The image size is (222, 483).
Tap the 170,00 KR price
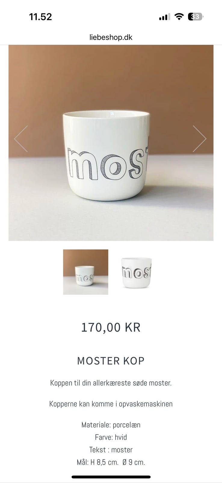111,327
